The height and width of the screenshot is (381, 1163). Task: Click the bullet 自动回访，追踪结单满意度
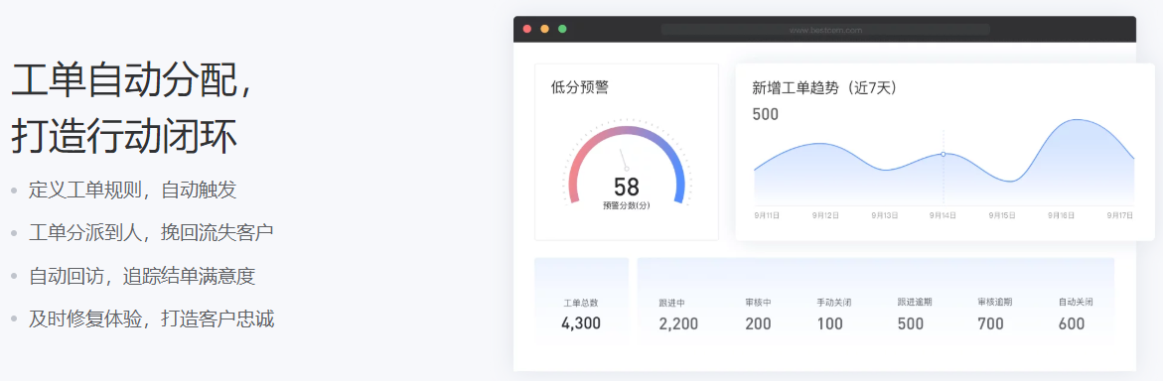142,277
